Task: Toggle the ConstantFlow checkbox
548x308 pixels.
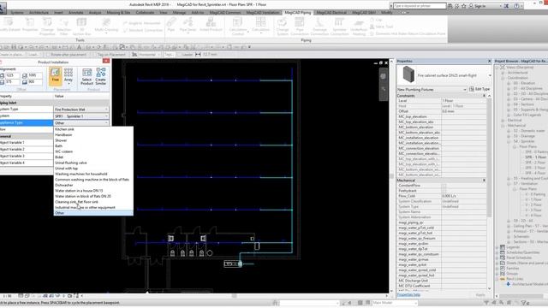Action: (444, 186)
